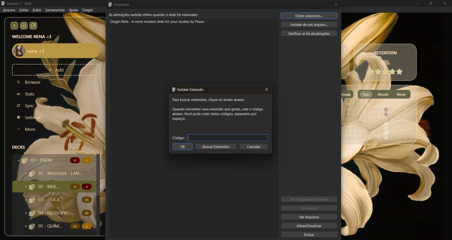Click the Excluir button

[x=309, y=235]
